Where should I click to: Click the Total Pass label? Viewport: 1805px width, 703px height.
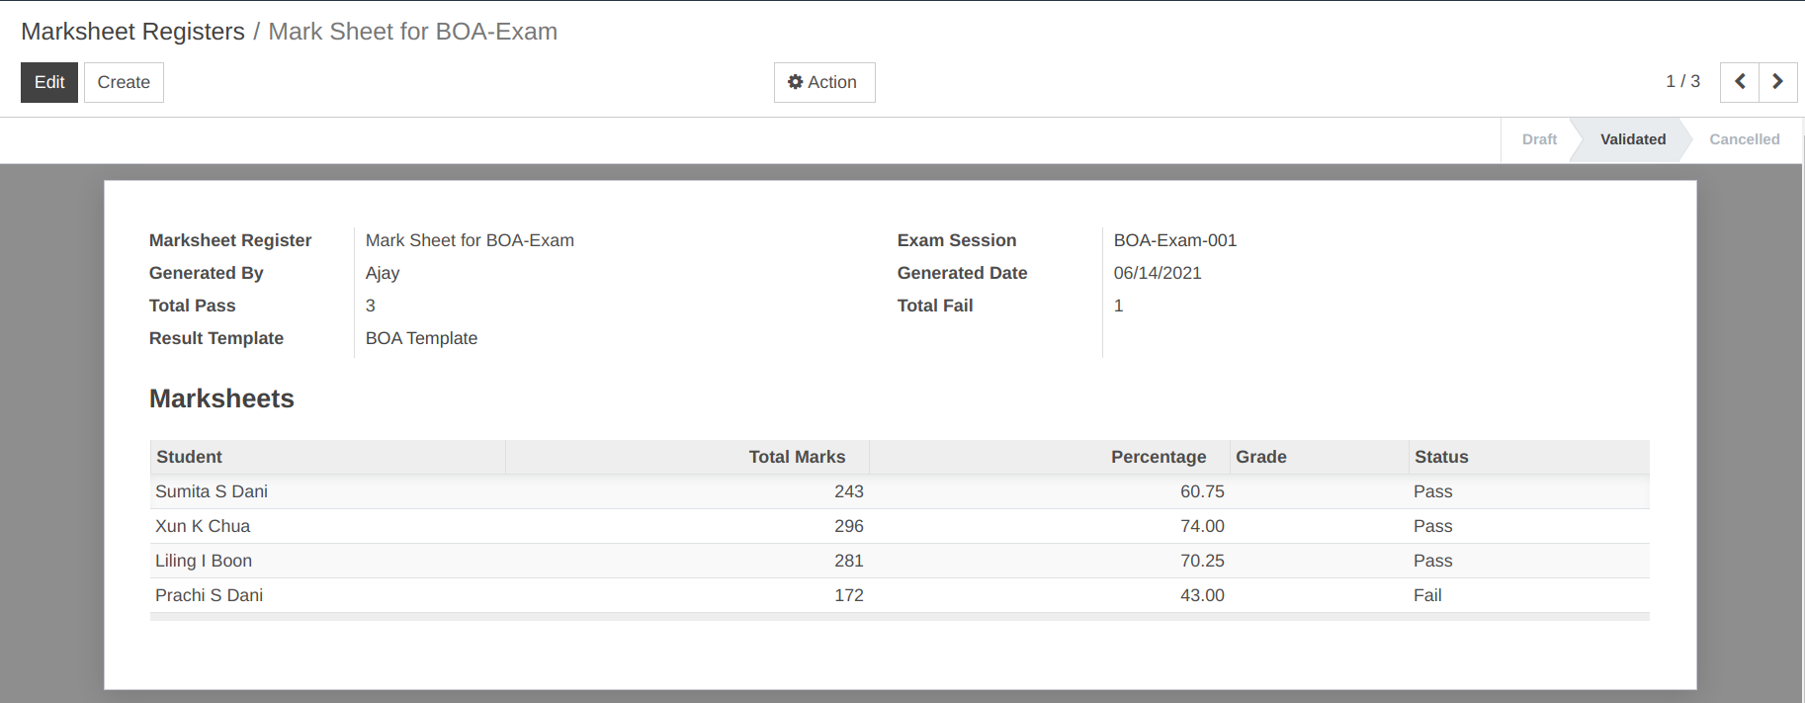[x=192, y=306]
